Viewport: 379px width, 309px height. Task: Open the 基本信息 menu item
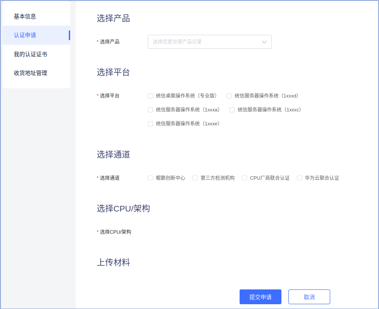click(25, 17)
